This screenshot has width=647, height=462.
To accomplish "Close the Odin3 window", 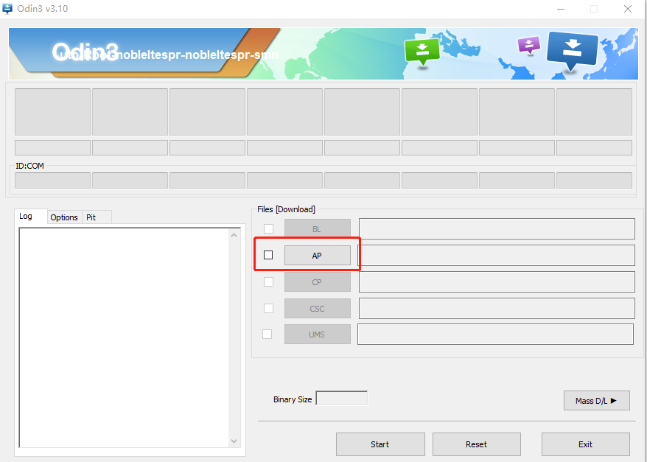I will 628,9.
